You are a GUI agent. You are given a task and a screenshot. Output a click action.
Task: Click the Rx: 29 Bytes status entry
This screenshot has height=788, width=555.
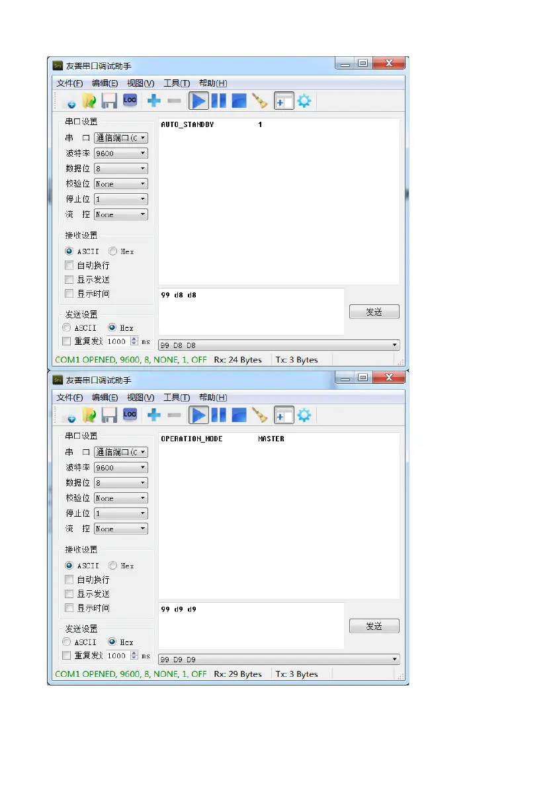point(238,674)
